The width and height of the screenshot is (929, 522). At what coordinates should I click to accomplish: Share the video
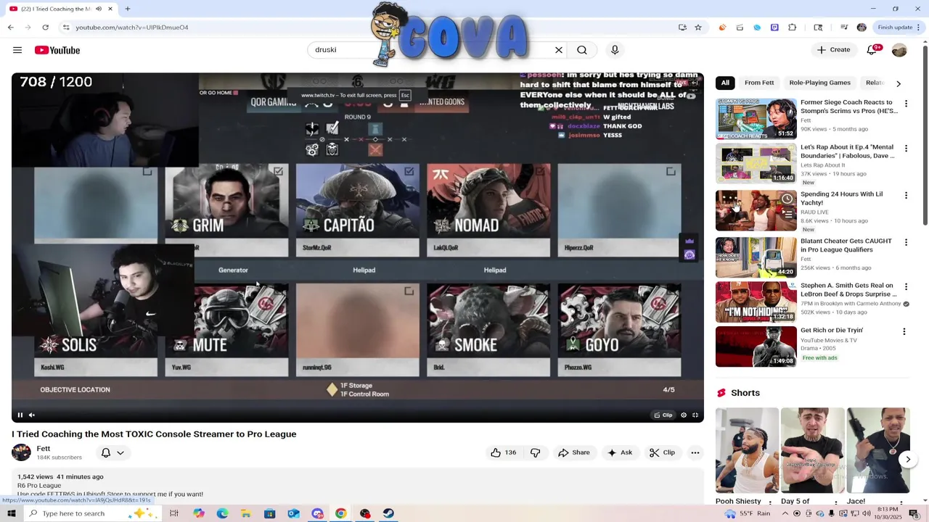point(573,452)
